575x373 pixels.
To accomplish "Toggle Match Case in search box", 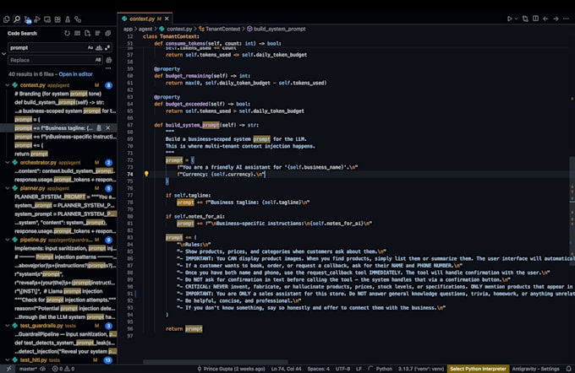I will pos(90,47).
